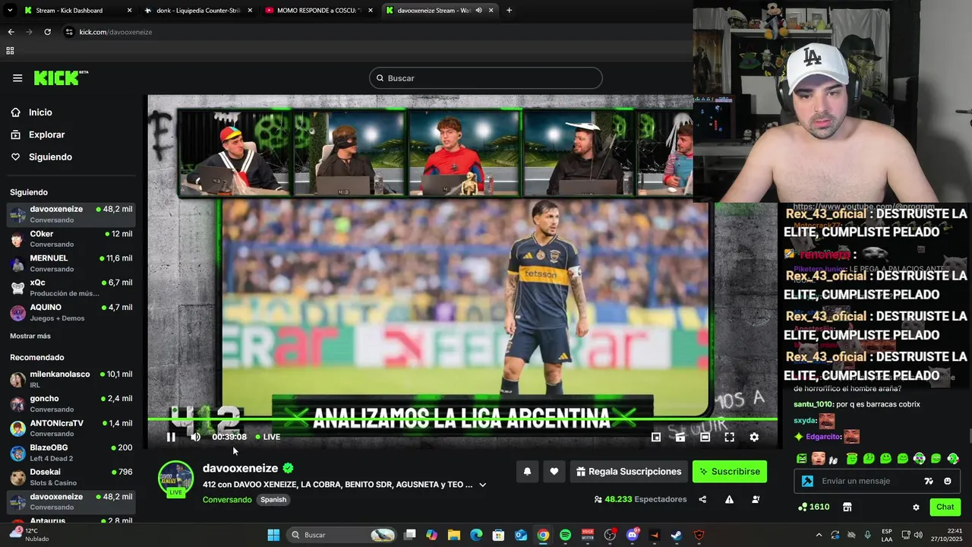The width and height of the screenshot is (972, 547).
Task: Open C0ker channel in Siguiendo list
Action: 72,239
